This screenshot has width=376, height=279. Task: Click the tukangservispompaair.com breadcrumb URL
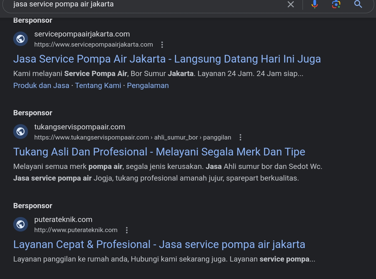132,137
